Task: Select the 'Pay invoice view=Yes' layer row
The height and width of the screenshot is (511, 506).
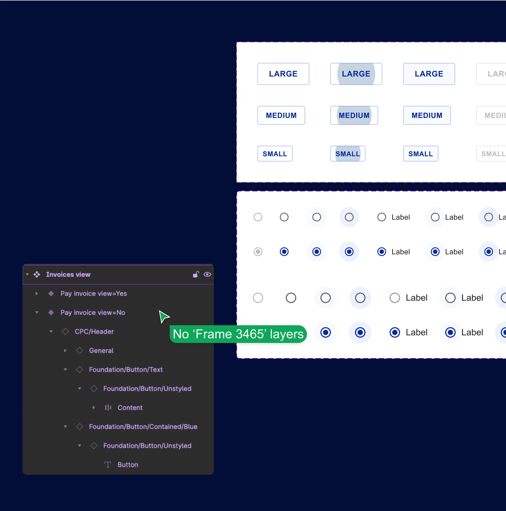Action: coord(118,293)
